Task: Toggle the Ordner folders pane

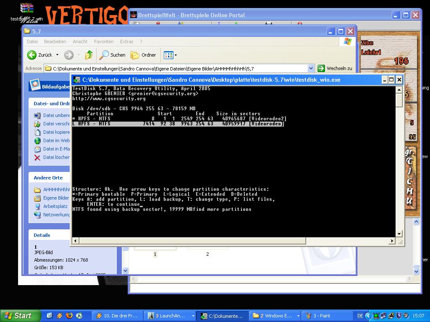Action: pos(143,55)
